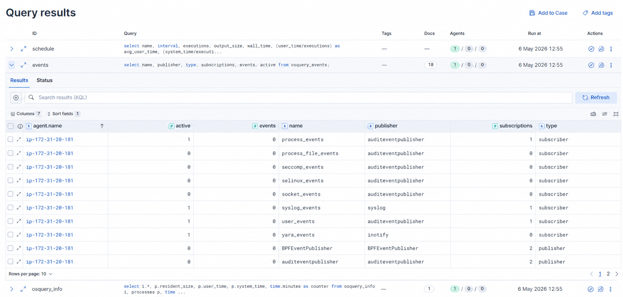Select the process_events row checkbox
This screenshot has height=297, width=623.
11,140
